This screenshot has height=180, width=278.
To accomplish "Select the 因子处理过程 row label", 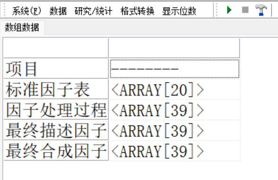I will [x=56, y=110].
